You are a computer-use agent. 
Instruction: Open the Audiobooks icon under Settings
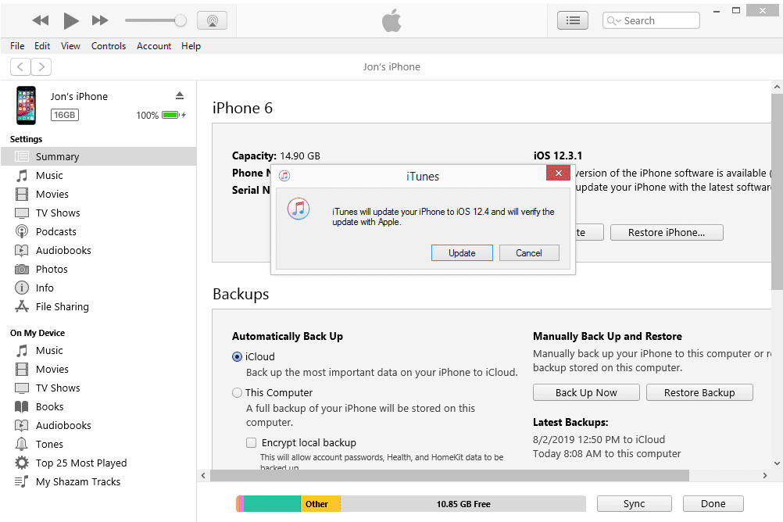[x=21, y=250]
